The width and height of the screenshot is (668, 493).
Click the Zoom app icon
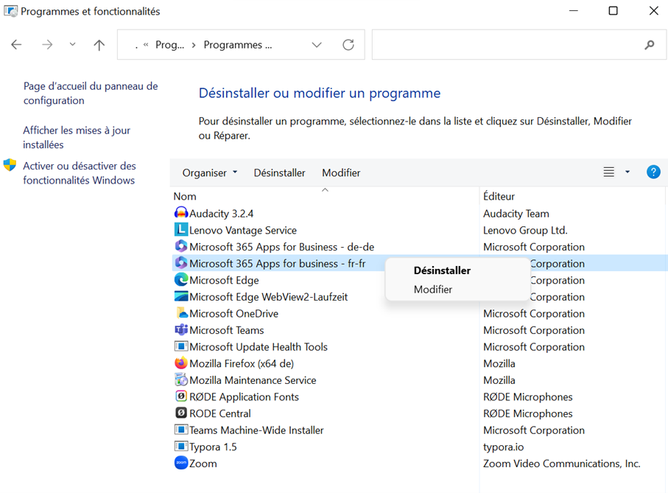(181, 462)
